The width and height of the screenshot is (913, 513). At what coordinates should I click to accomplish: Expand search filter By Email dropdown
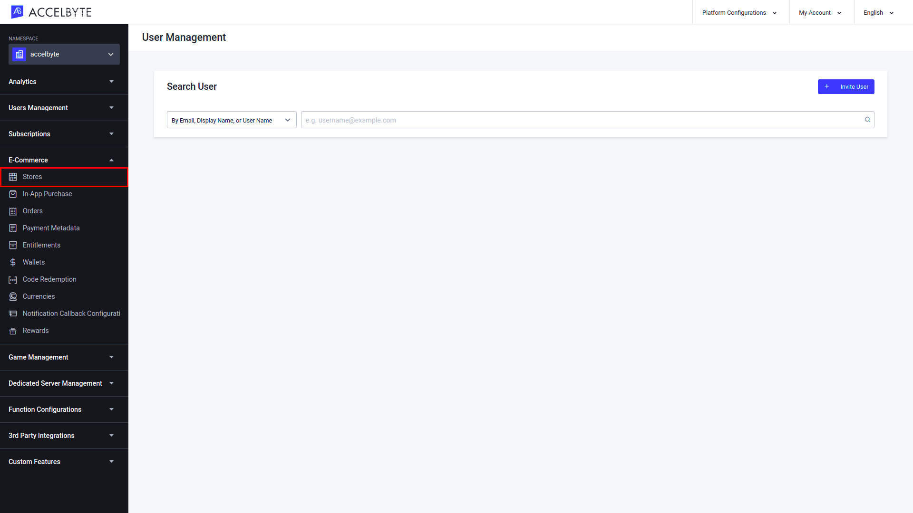tap(232, 120)
